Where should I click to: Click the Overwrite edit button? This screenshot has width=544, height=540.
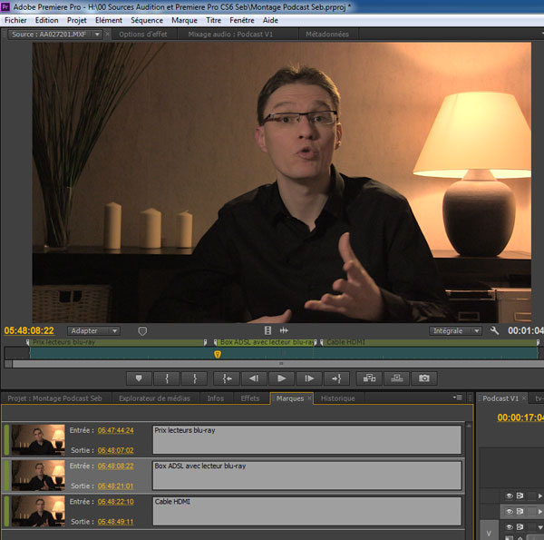(x=396, y=378)
